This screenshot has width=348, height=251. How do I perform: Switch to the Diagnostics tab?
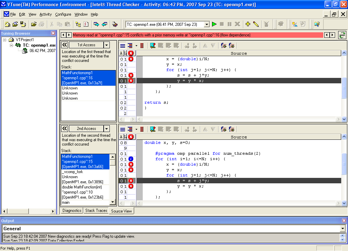(x=72, y=210)
